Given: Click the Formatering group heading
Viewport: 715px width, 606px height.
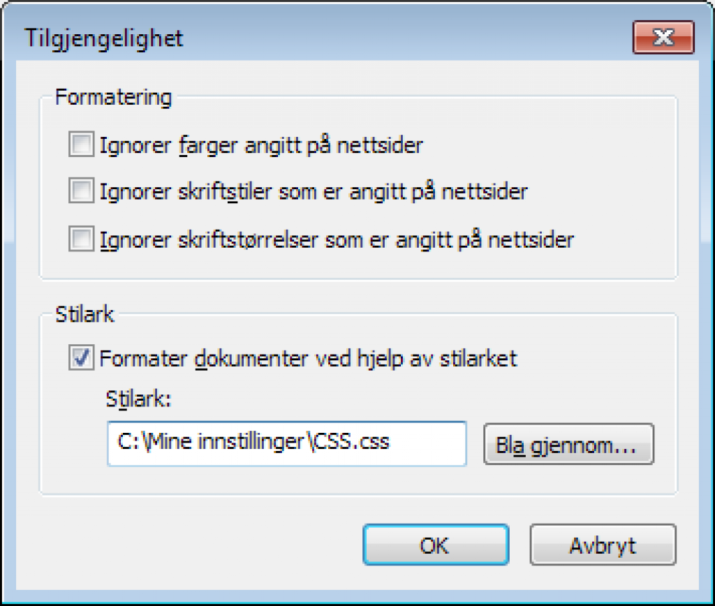Looking at the screenshot, I should pyautogui.click(x=112, y=98).
